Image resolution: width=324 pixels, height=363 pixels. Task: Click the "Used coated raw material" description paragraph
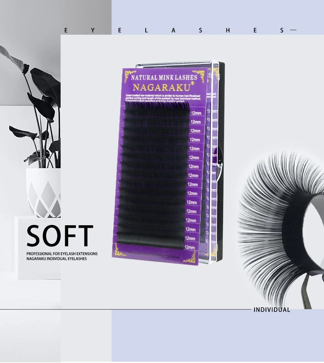(163, 98)
